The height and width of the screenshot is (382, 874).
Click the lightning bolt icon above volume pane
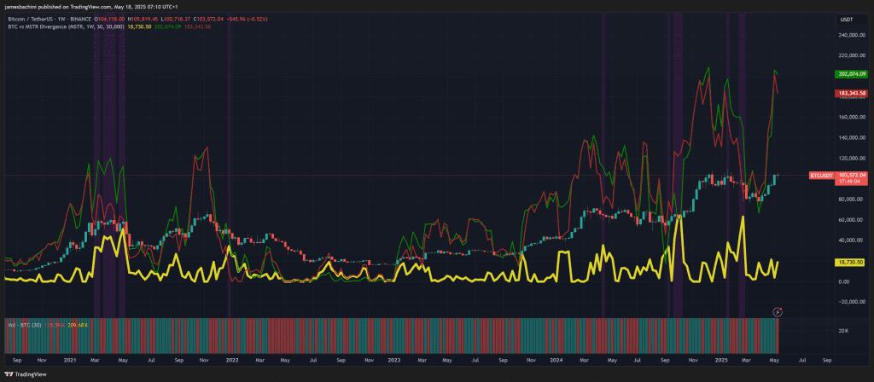click(x=778, y=312)
